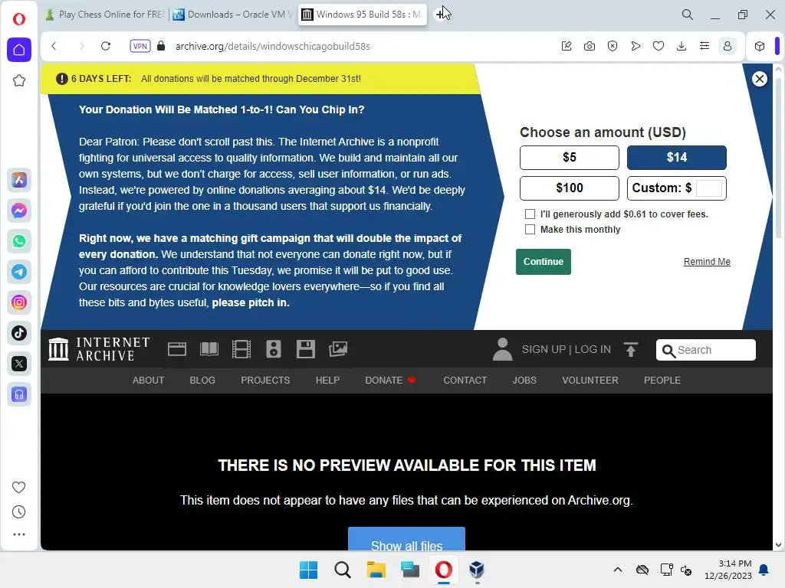Go to Opera start page home icon

coord(19,50)
